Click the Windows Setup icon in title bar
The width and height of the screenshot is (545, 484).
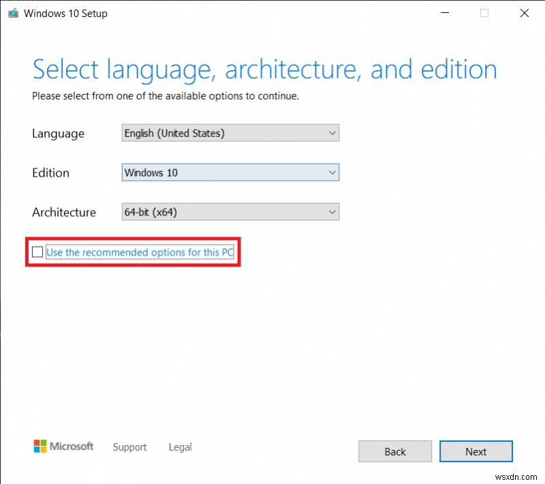point(12,12)
